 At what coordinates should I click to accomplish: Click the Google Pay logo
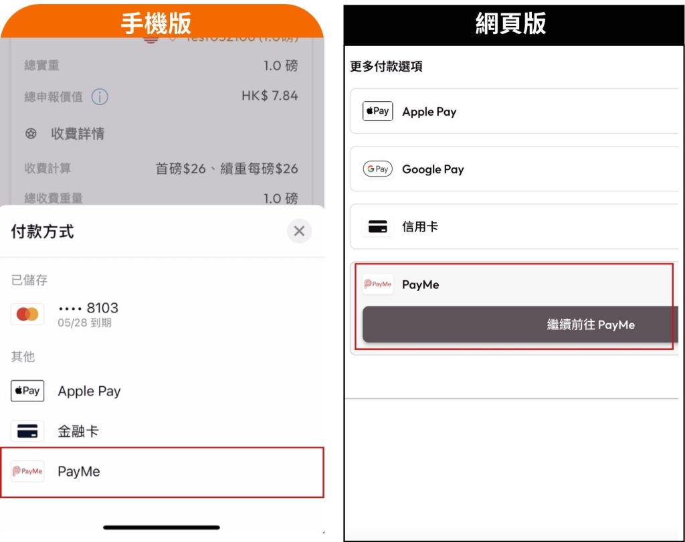point(378,169)
